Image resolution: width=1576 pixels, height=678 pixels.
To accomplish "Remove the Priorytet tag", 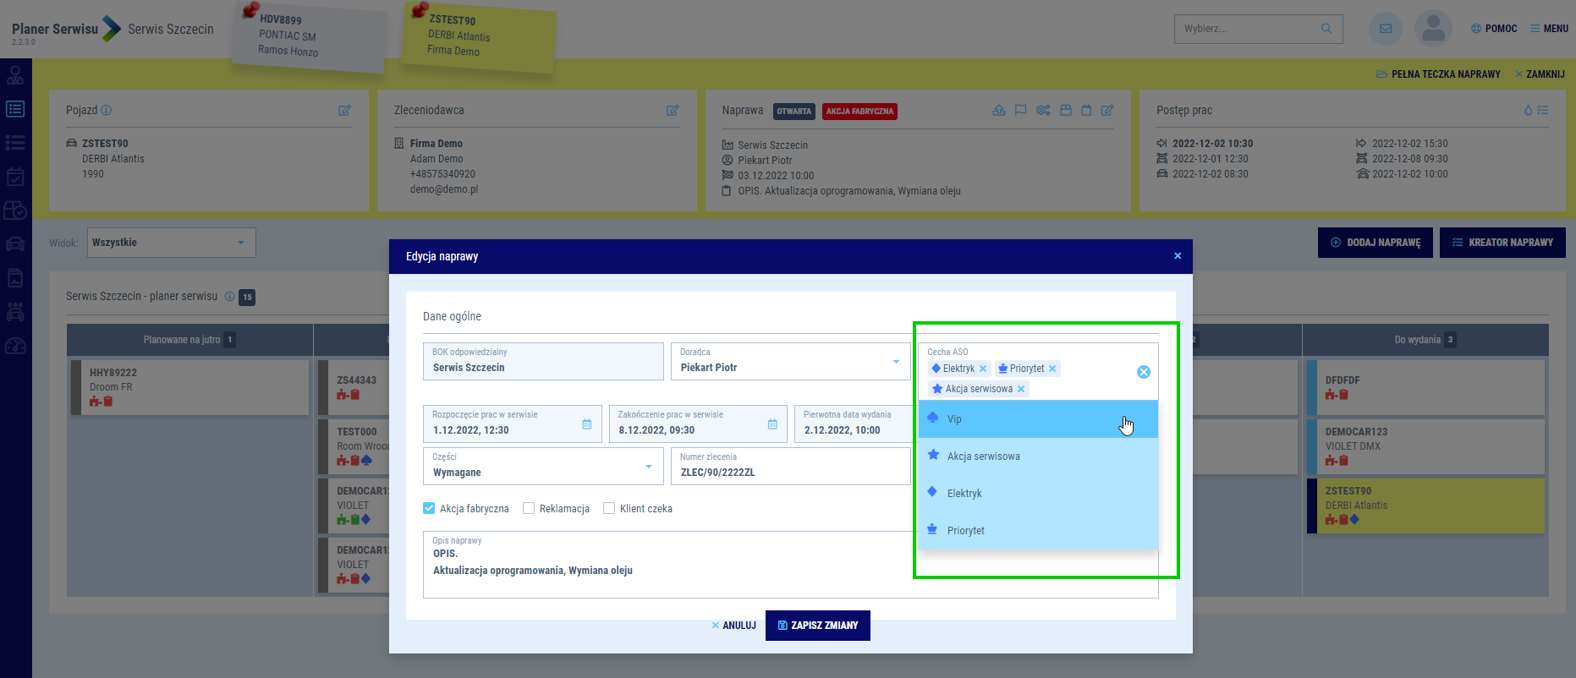I will tap(1052, 369).
